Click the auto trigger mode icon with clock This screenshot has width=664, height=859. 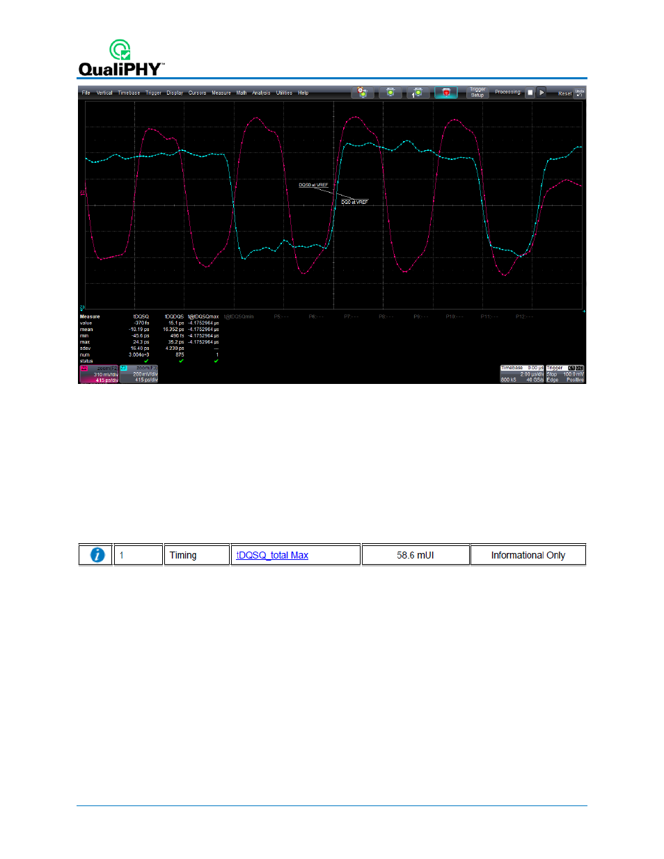point(363,93)
